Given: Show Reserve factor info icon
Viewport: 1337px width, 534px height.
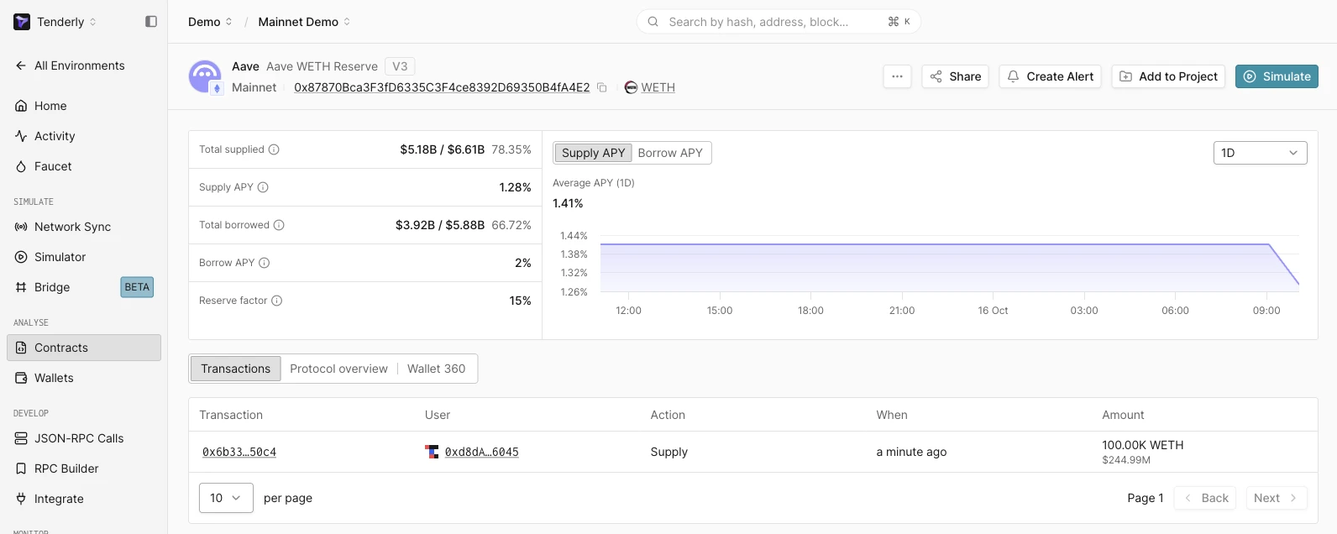Looking at the screenshot, I should (276, 301).
